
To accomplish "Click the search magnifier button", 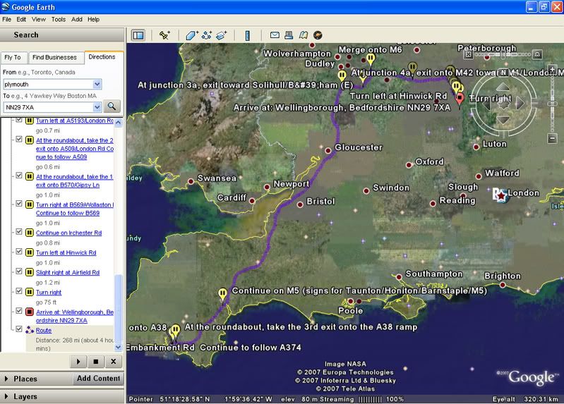I will [112, 106].
